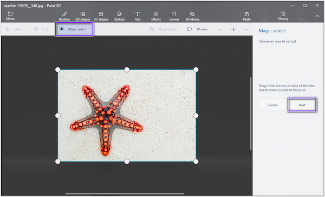This screenshot has height=197, width=325.
Task: Click the top-left selection corner handle
Action: click(x=57, y=70)
